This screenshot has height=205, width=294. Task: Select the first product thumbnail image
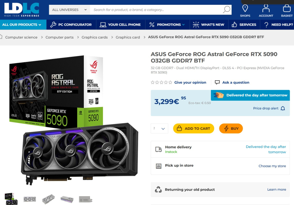tap(11, 199)
